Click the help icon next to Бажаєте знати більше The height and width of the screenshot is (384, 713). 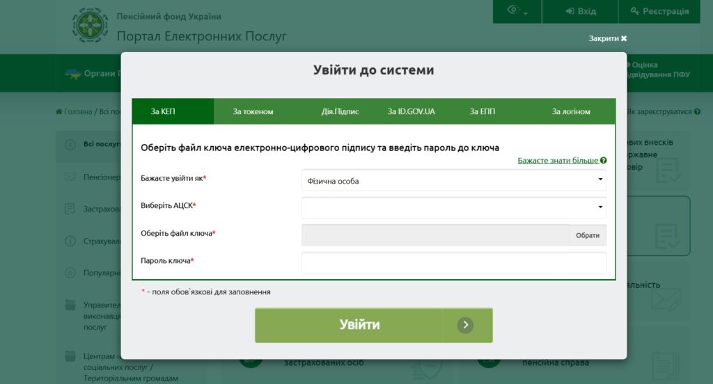604,161
